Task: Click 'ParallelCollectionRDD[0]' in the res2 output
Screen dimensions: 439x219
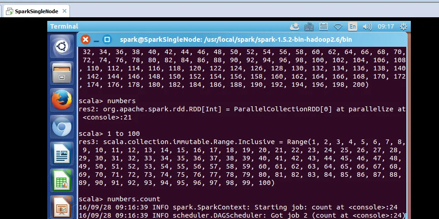Action: point(283,109)
